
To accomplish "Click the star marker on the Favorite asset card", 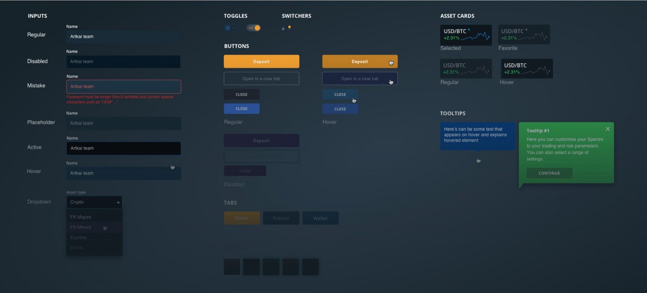I will [526, 30].
